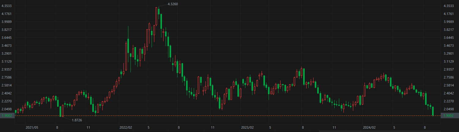Viewport: 459px width, 132px height.
Task: Click the 2.5814 label on right price axis
Action: (448, 85)
